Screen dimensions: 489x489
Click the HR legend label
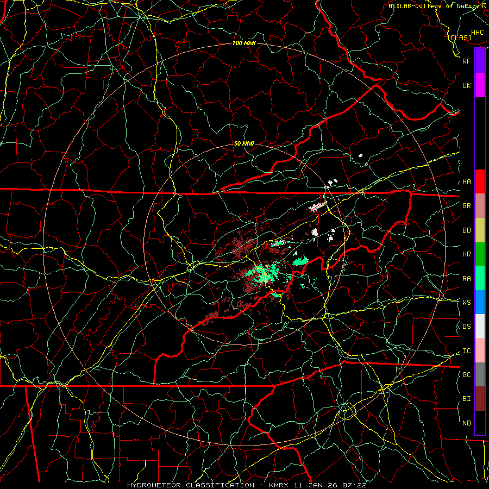(x=466, y=254)
